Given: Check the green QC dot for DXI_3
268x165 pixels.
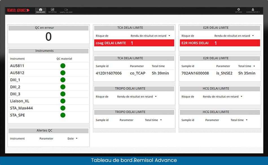Looking at the screenshot, I should [x=63, y=94].
